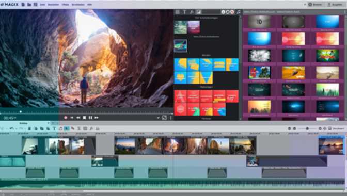Click the red circle icon in the media pool header
This screenshot has width=347, height=196.
(232, 12)
